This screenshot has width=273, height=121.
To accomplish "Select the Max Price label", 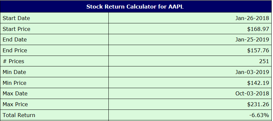I will [x=15, y=104].
